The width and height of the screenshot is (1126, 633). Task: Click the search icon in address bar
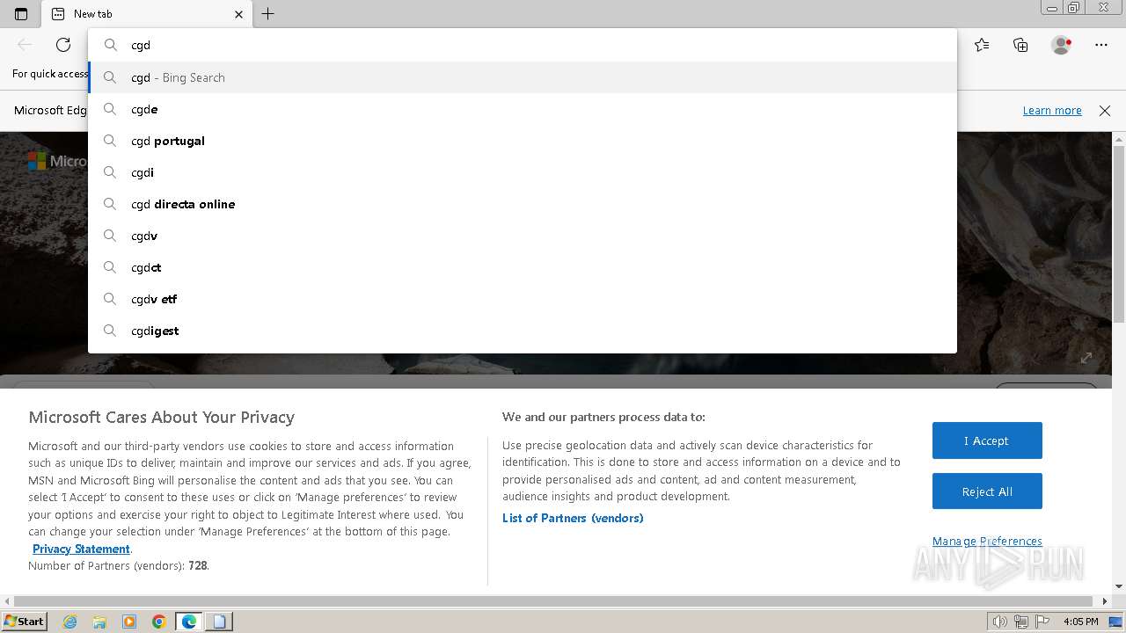(x=111, y=45)
